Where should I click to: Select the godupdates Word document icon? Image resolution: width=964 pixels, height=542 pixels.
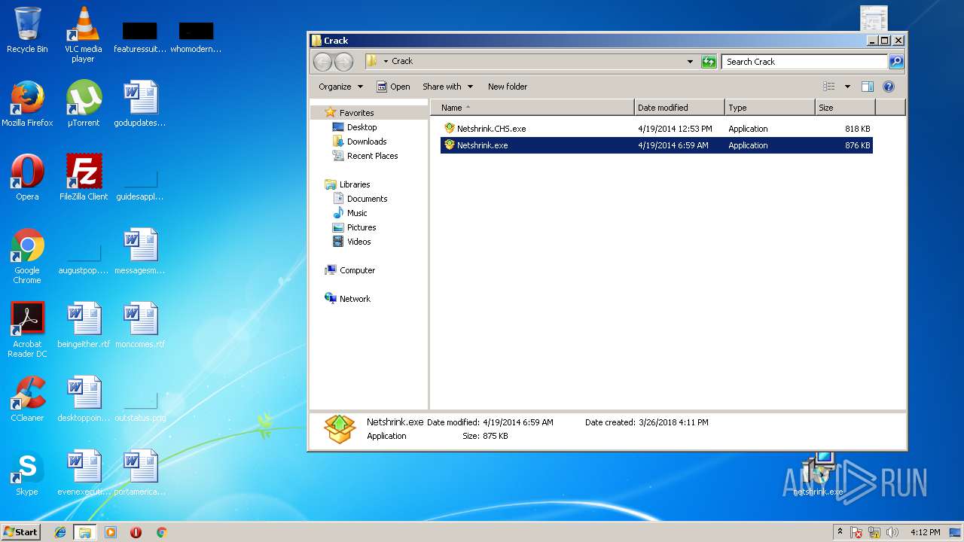pos(140,104)
